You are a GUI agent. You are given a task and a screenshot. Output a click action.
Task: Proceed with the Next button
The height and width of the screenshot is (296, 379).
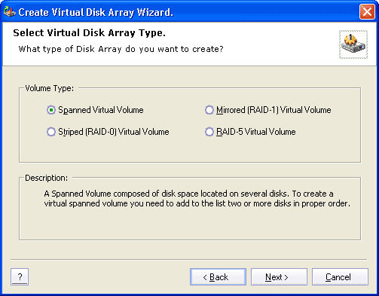tap(279, 277)
